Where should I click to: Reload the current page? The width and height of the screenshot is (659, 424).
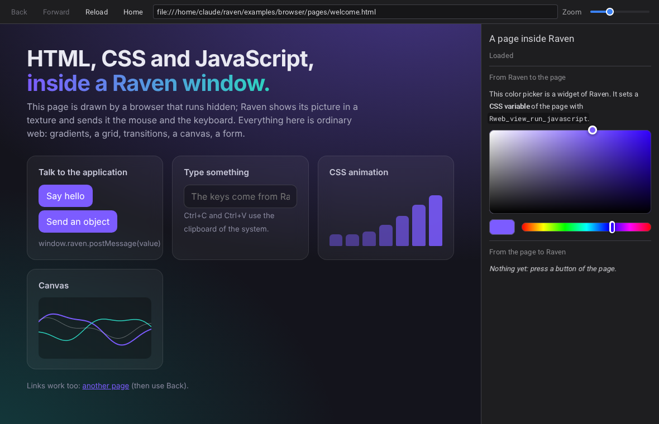pos(97,12)
